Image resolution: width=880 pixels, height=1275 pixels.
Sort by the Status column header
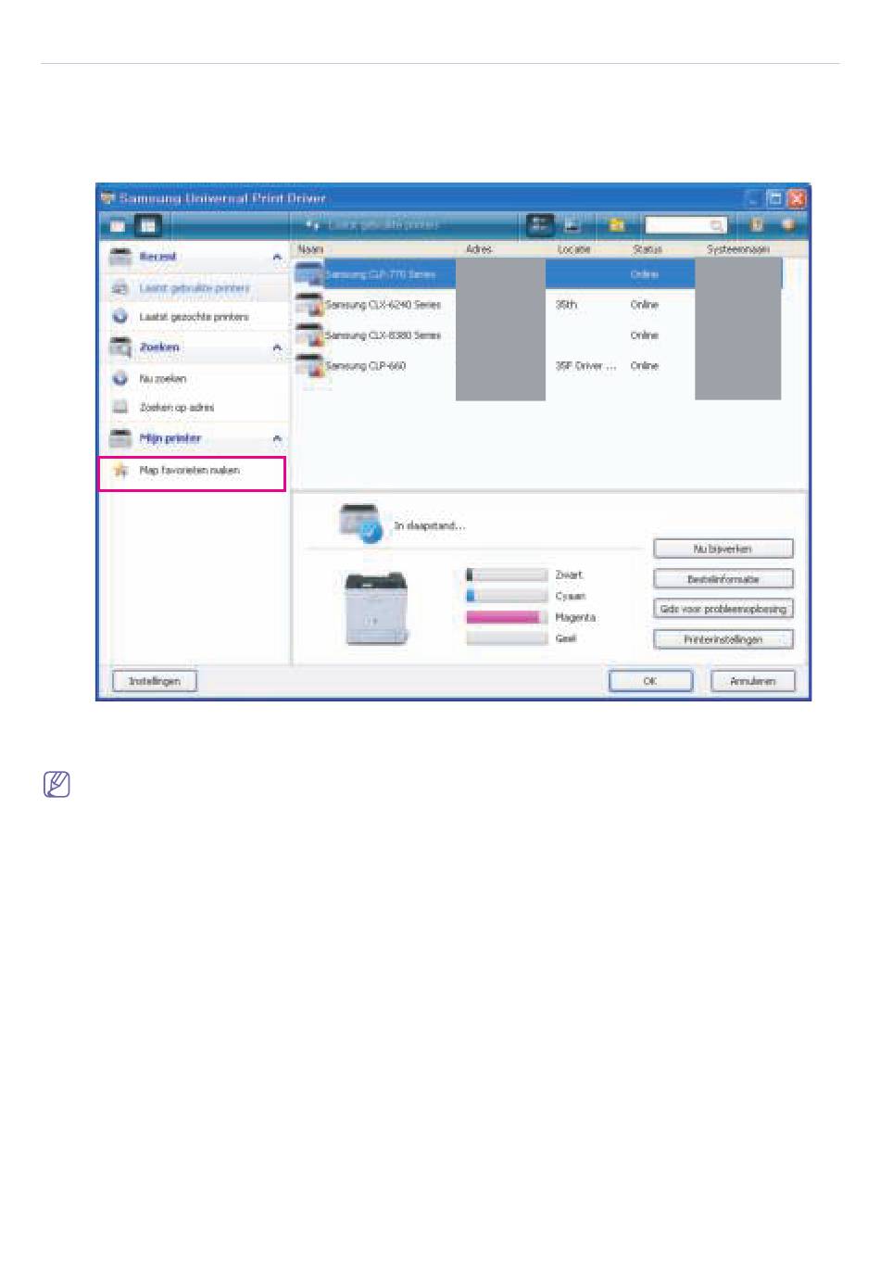(647, 249)
